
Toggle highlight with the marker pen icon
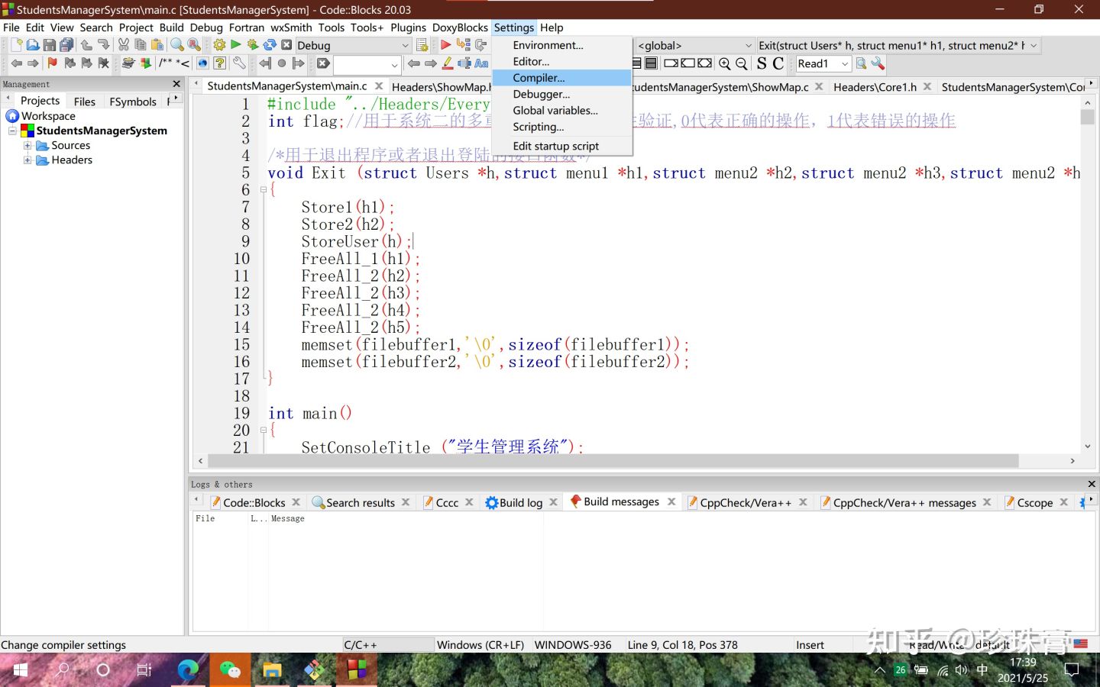pos(448,63)
